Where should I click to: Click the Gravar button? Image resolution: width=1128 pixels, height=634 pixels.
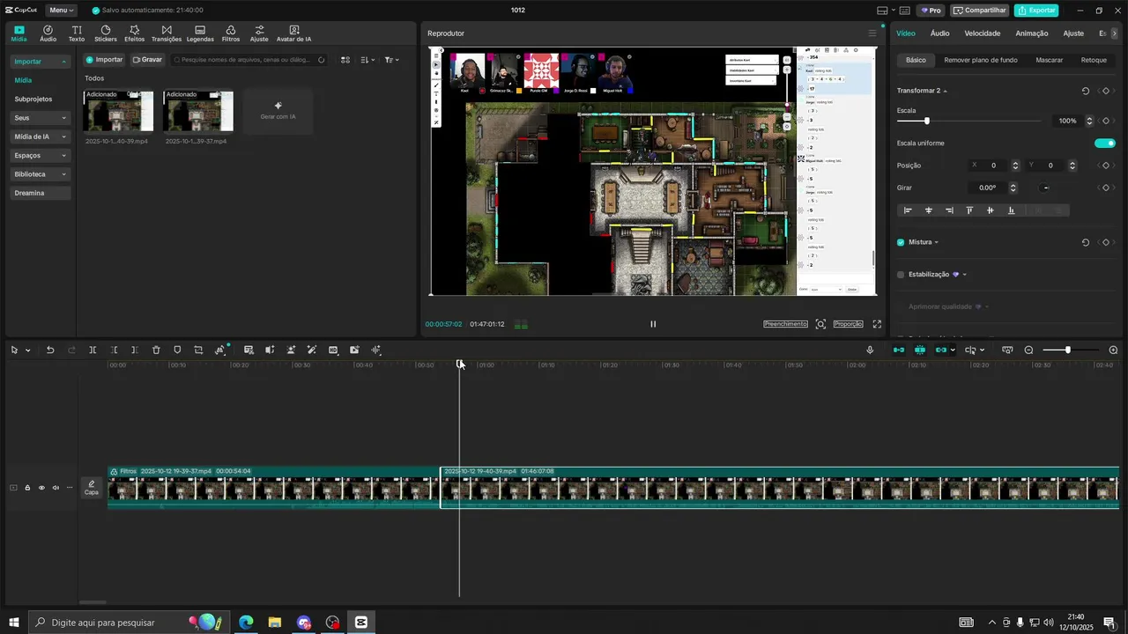click(147, 60)
